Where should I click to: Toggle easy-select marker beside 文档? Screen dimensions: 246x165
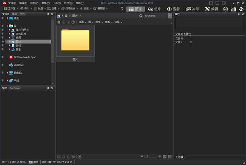[x=2, y=45]
